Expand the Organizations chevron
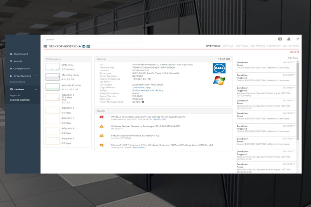This screenshot has height=207, width=311. coord(36,76)
